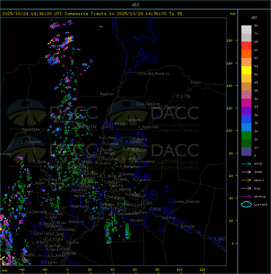The image size is (271, 274).
Task: Click the '180' km tick on right axis
Action: point(229,41)
